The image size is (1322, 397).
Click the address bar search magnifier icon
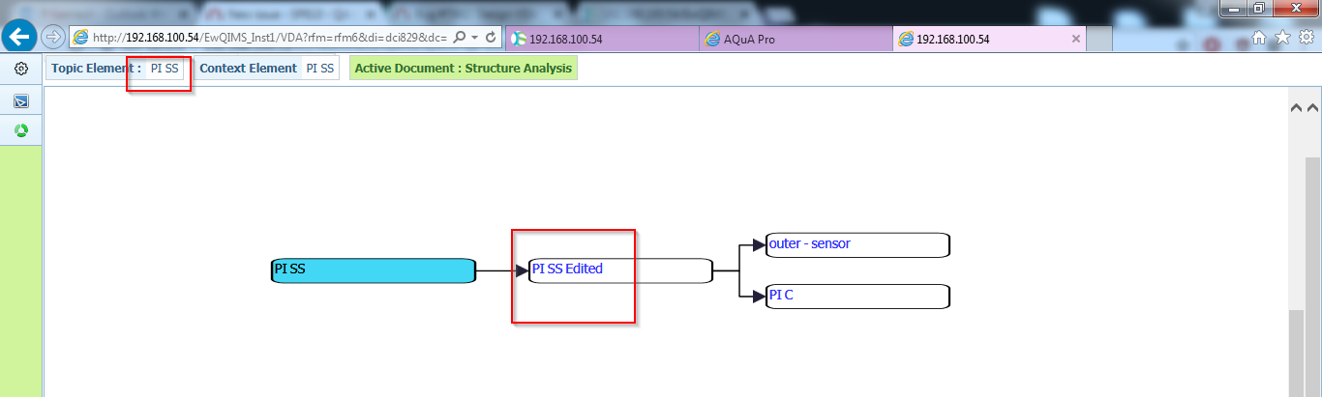pyautogui.click(x=460, y=37)
